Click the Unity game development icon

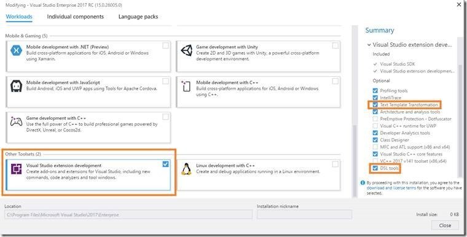[x=187, y=50]
